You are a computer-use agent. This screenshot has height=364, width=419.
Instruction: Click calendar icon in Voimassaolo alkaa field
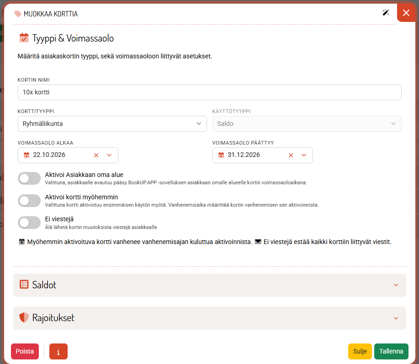(x=27, y=155)
